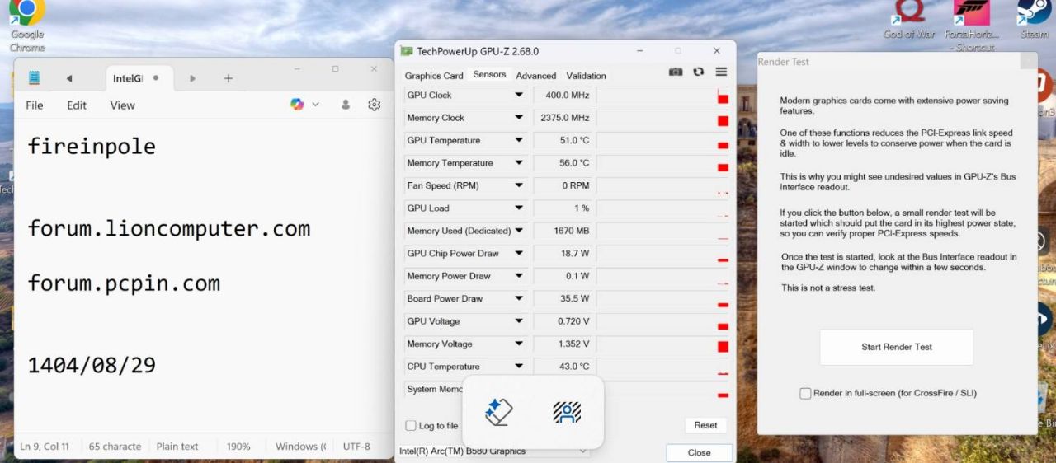
Task: Click the 190% zoom level in status bar
Action: 238,447
